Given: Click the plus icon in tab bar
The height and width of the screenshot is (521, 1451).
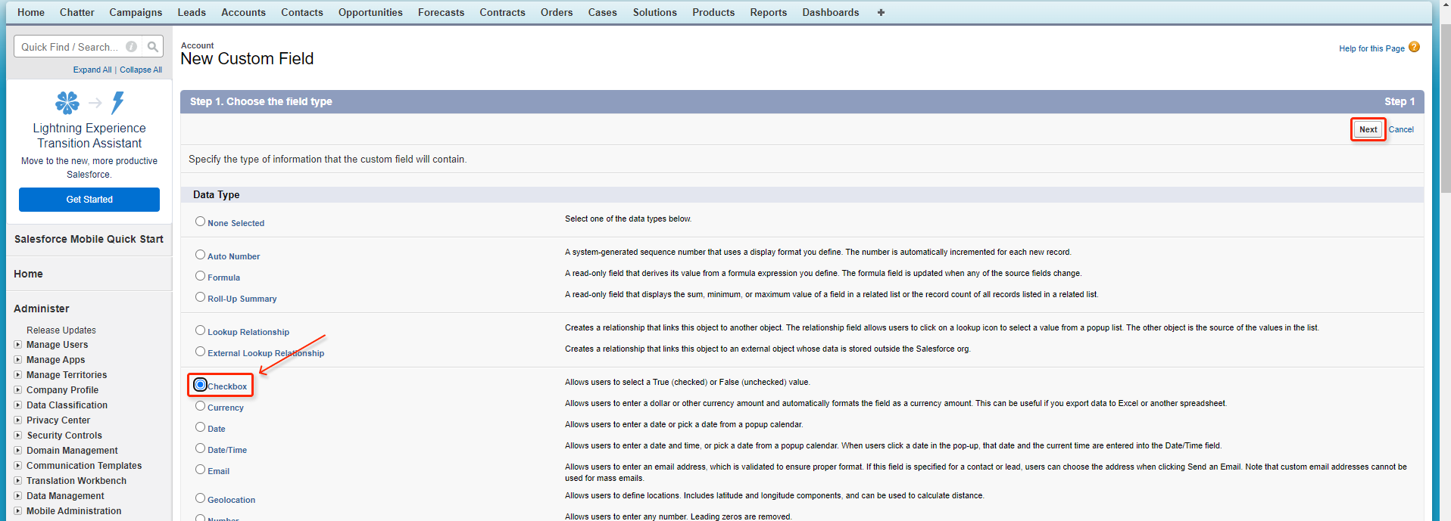Looking at the screenshot, I should [881, 12].
